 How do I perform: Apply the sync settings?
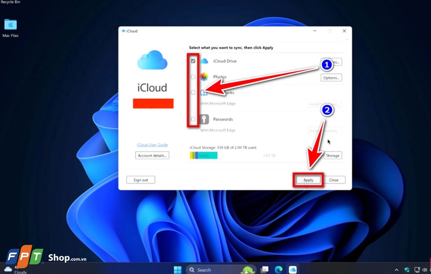[x=308, y=180]
